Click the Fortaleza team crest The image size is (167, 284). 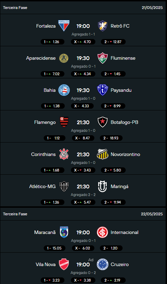pos(64,26)
